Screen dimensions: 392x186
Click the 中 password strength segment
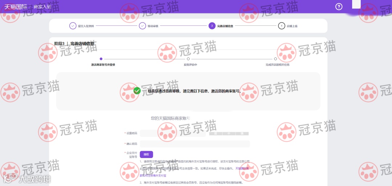[229, 134]
